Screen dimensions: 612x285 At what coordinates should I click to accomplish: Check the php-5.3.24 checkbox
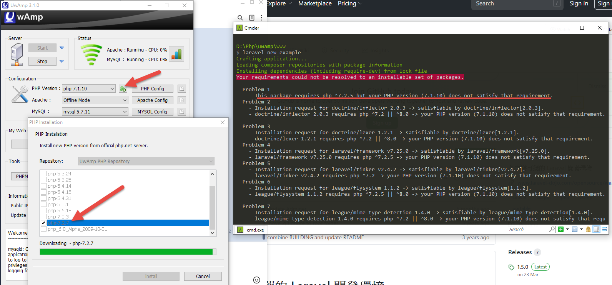(x=44, y=174)
